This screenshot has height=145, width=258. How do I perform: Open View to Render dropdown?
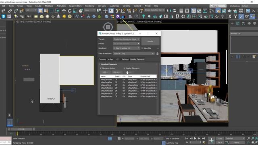(134, 54)
